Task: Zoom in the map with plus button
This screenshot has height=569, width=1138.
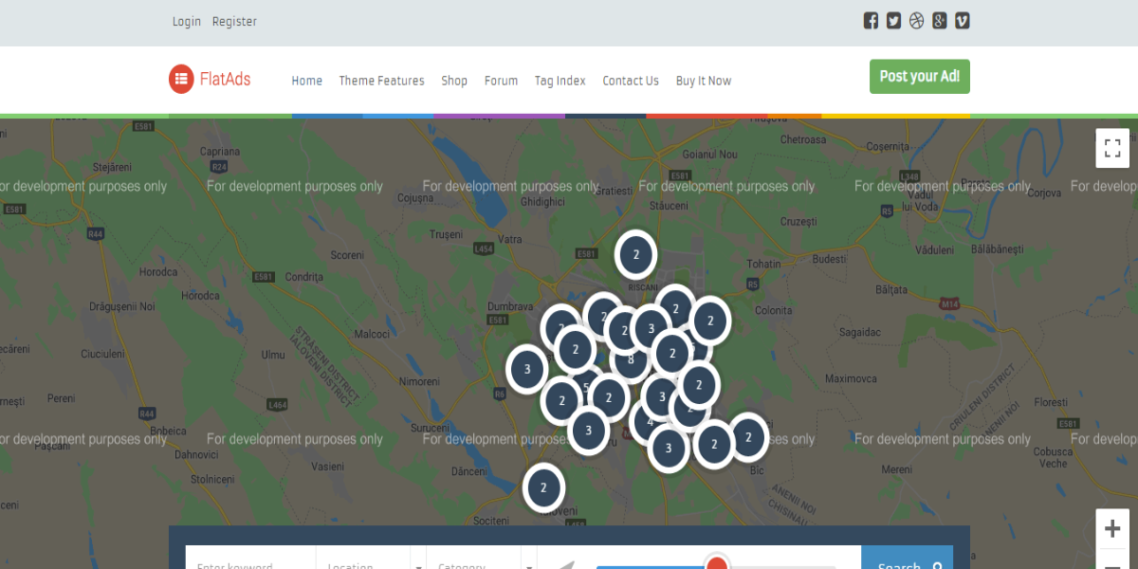Action: coord(1112,528)
